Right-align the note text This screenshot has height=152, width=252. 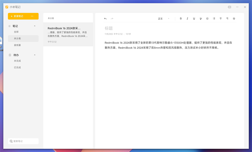(227, 19)
